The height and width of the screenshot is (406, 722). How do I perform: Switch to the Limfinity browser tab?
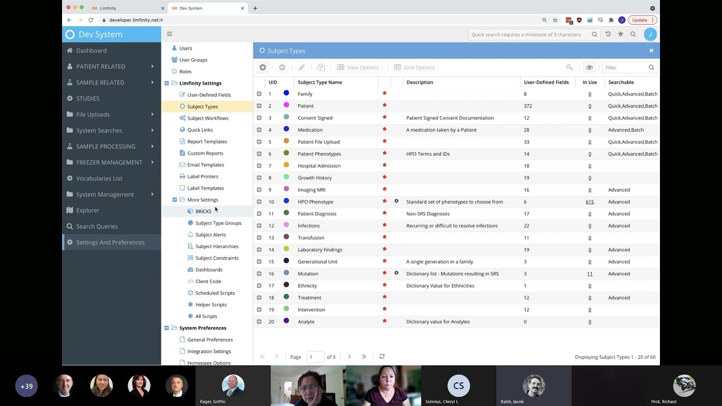[127, 8]
